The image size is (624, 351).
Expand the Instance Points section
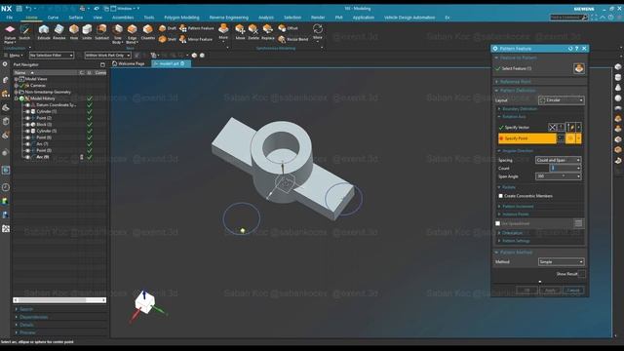tap(515, 214)
